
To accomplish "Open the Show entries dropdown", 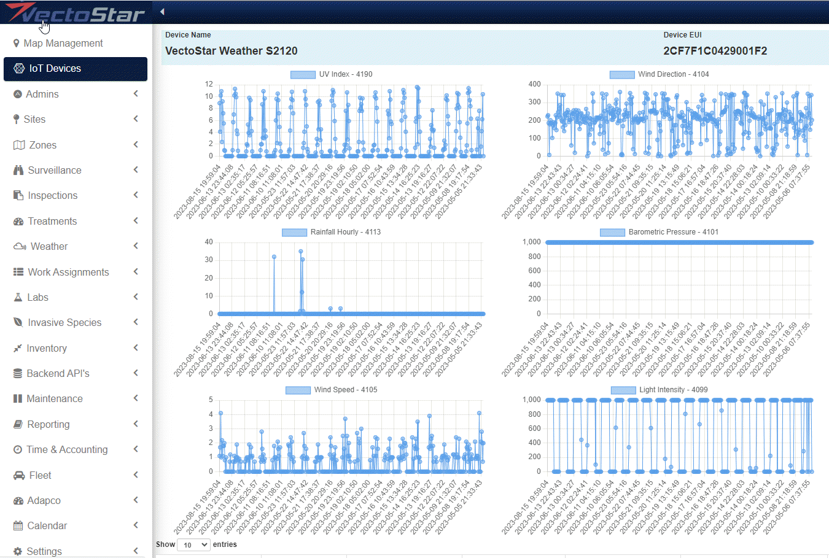I will 193,544.
